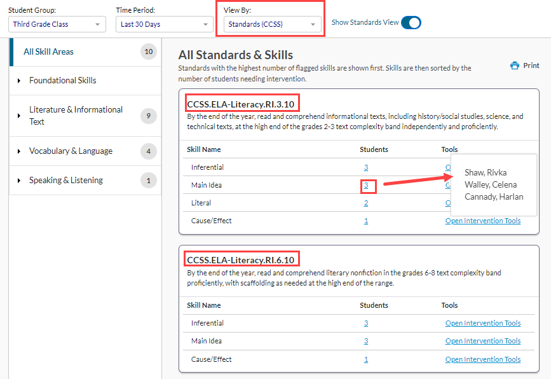Open the Student Group dropdown

57,24
